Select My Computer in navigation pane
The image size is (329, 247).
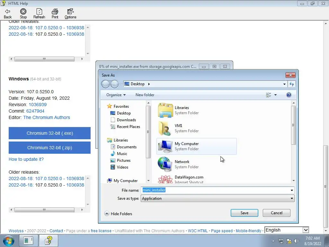[x=126, y=181]
